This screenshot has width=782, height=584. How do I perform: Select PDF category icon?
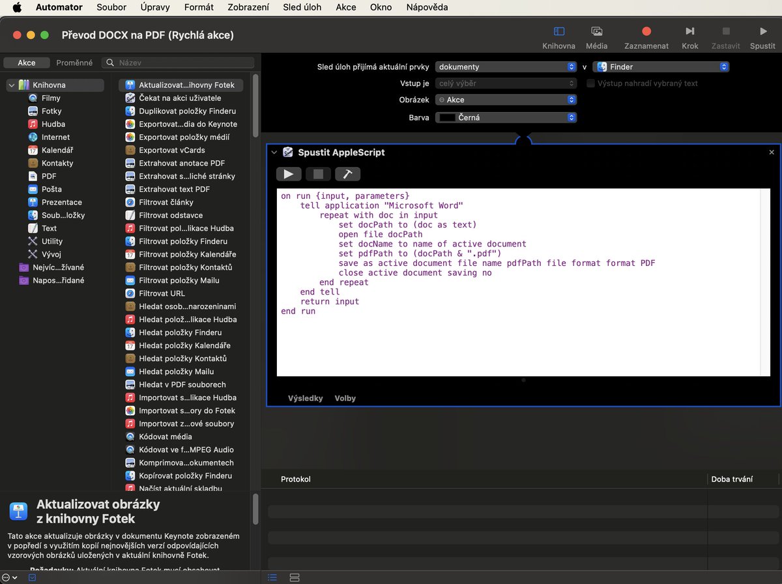point(33,176)
